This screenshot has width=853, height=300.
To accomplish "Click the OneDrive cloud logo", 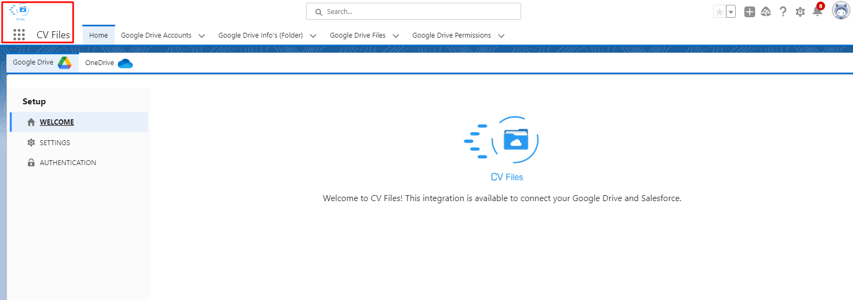I will [125, 63].
